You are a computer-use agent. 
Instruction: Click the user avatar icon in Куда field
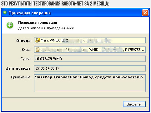click(x=38, y=50)
